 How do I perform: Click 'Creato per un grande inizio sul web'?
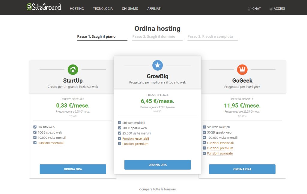(x=73, y=87)
